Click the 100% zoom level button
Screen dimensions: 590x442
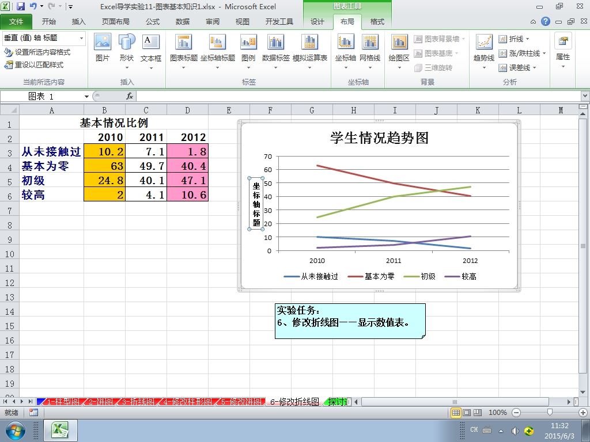[x=497, y=412]
